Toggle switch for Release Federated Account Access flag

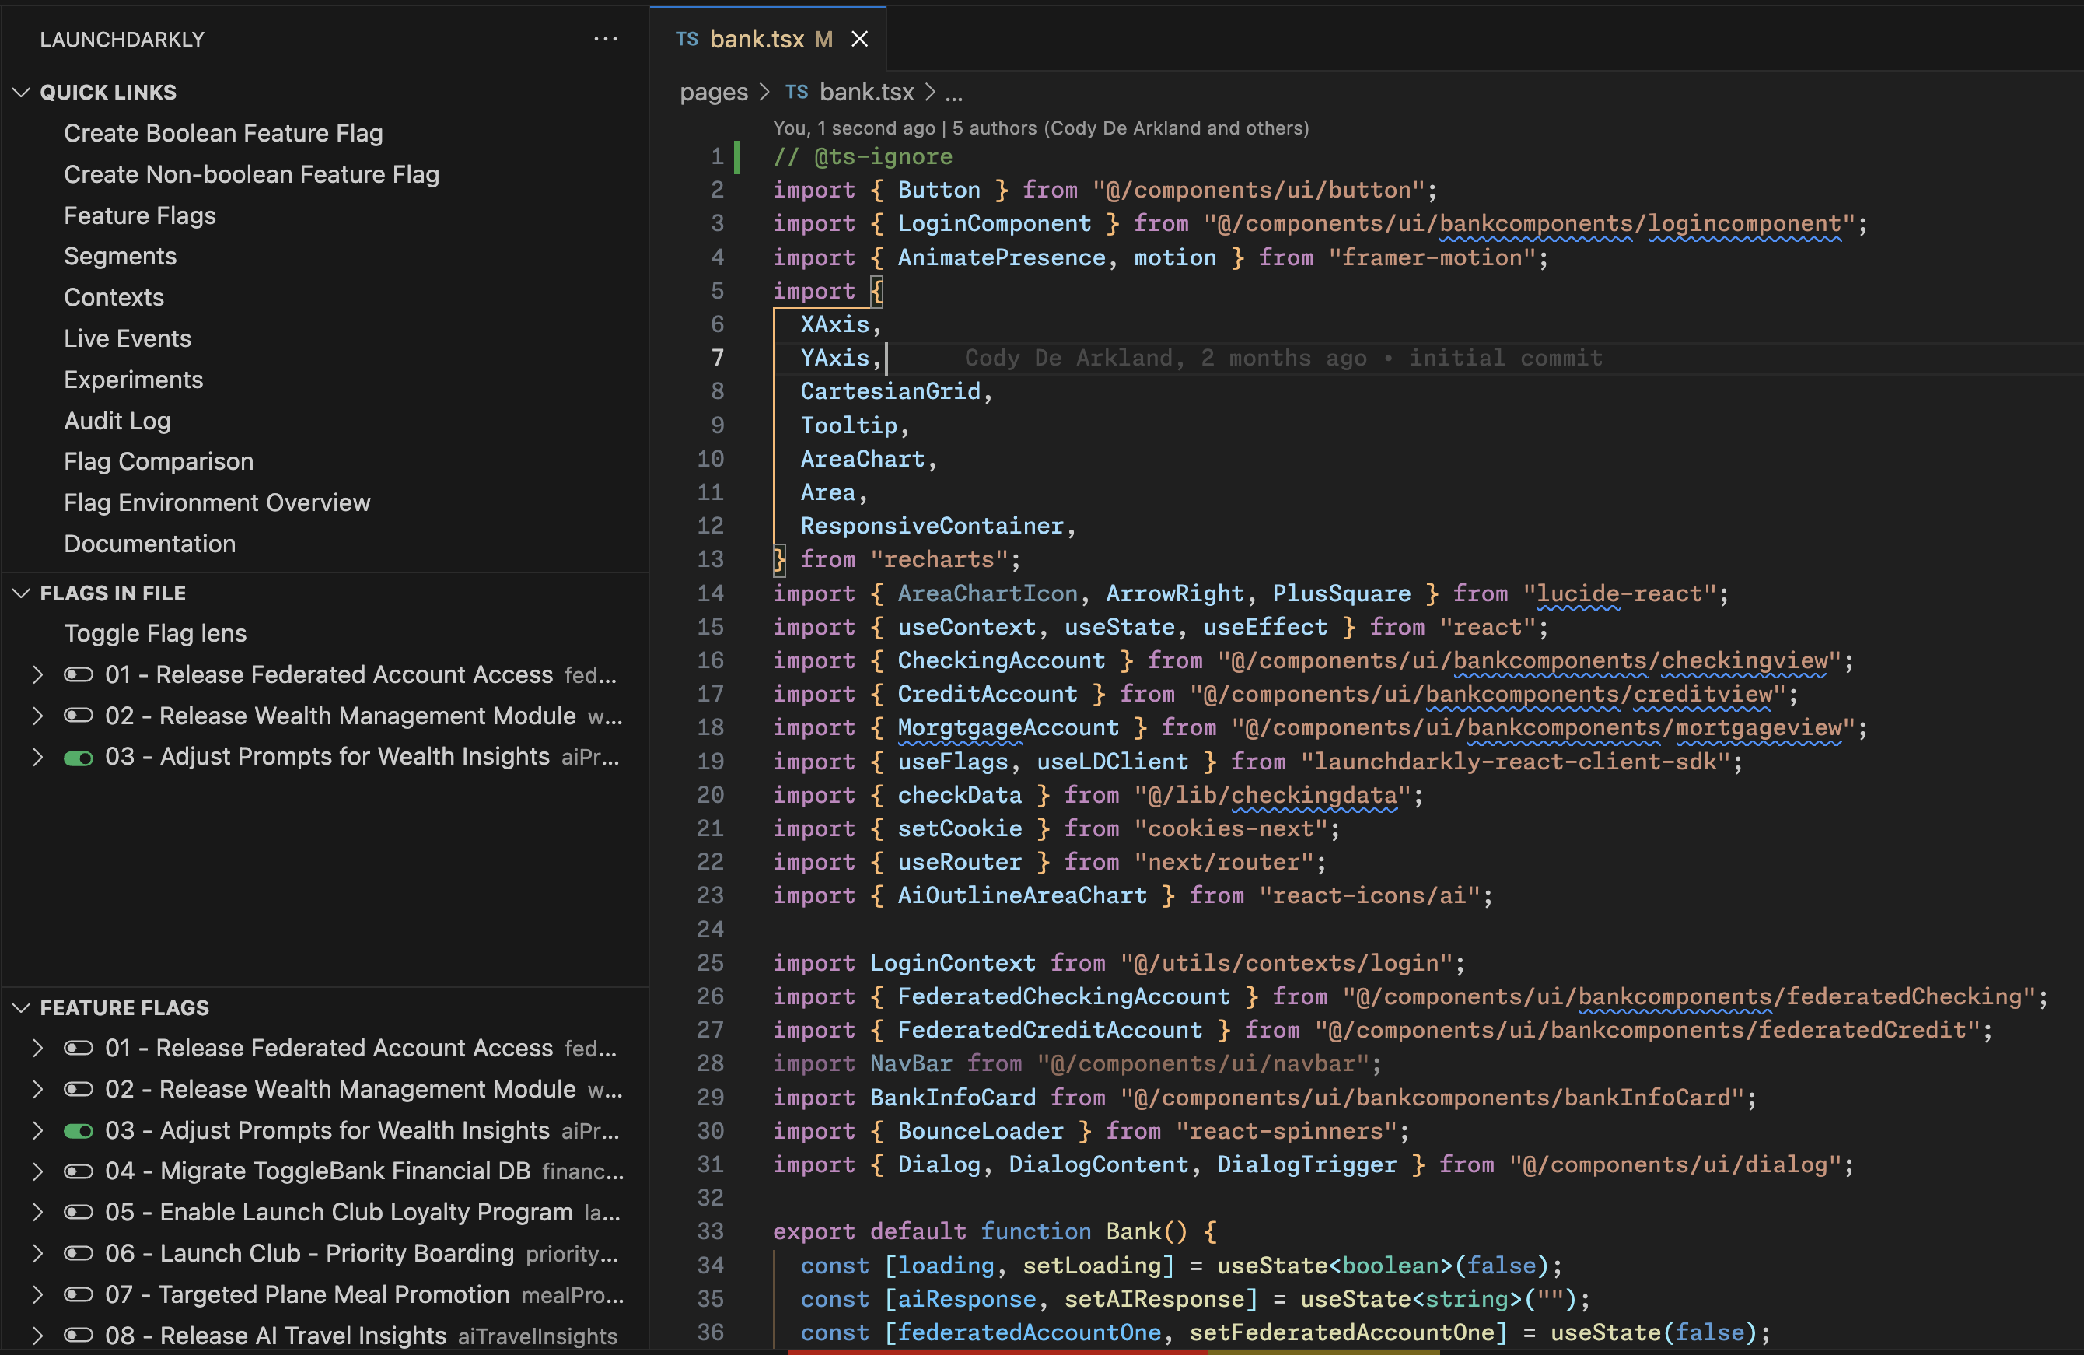pyautogui.click(x=79, y=674)
